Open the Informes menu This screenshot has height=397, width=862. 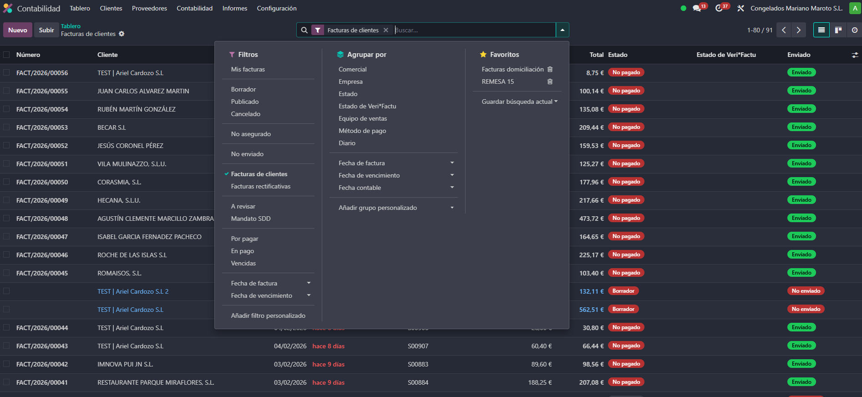click(234, 8)
